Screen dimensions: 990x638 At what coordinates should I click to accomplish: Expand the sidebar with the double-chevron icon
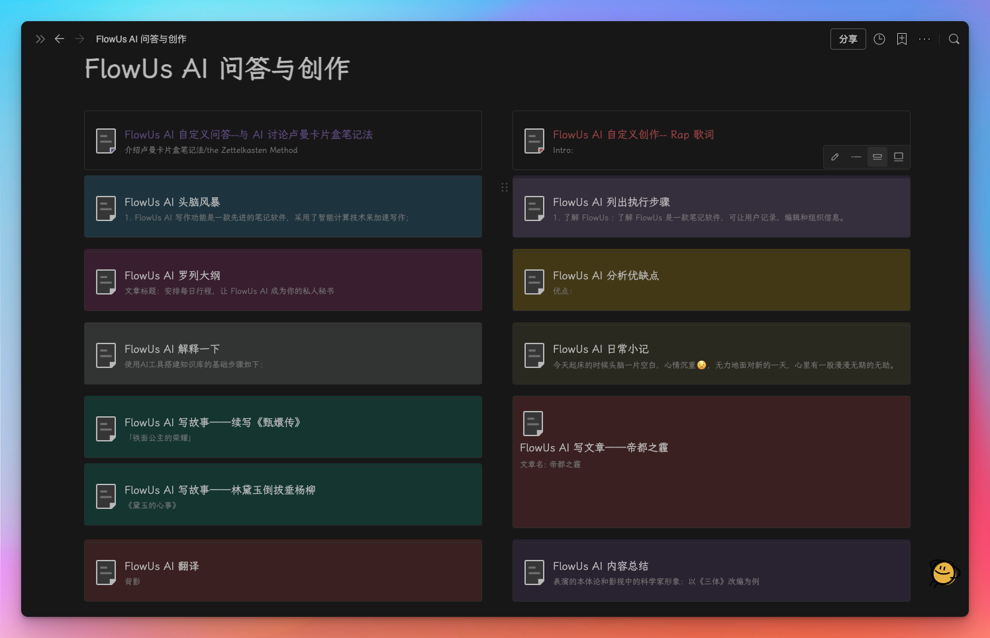coord(40,39)
